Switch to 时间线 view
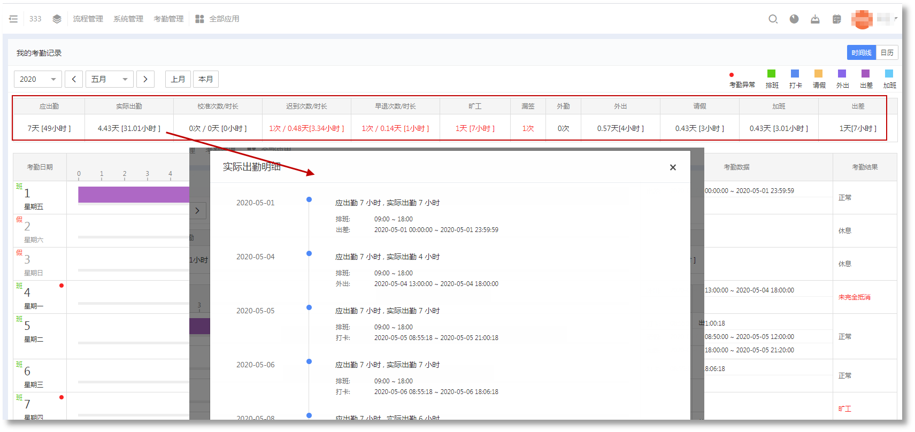The image size is (915, 432). [x=862, y=52]
